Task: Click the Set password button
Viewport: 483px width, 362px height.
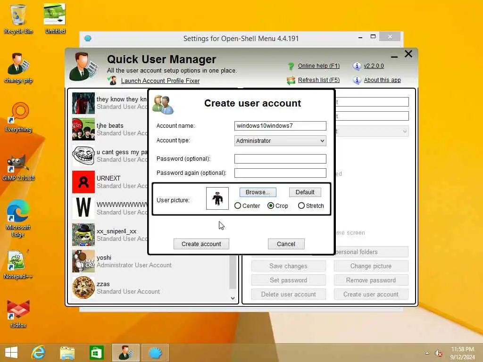Action: coord(288,280)
